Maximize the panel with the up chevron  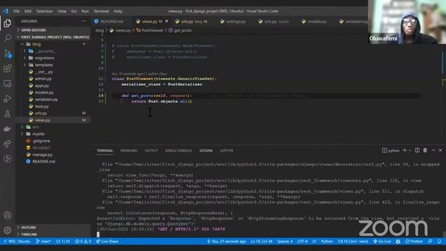[433, 151]
